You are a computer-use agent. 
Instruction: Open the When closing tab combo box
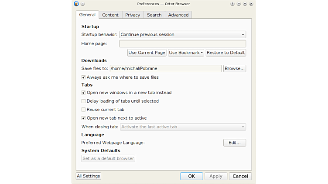[x=182, y=127]
